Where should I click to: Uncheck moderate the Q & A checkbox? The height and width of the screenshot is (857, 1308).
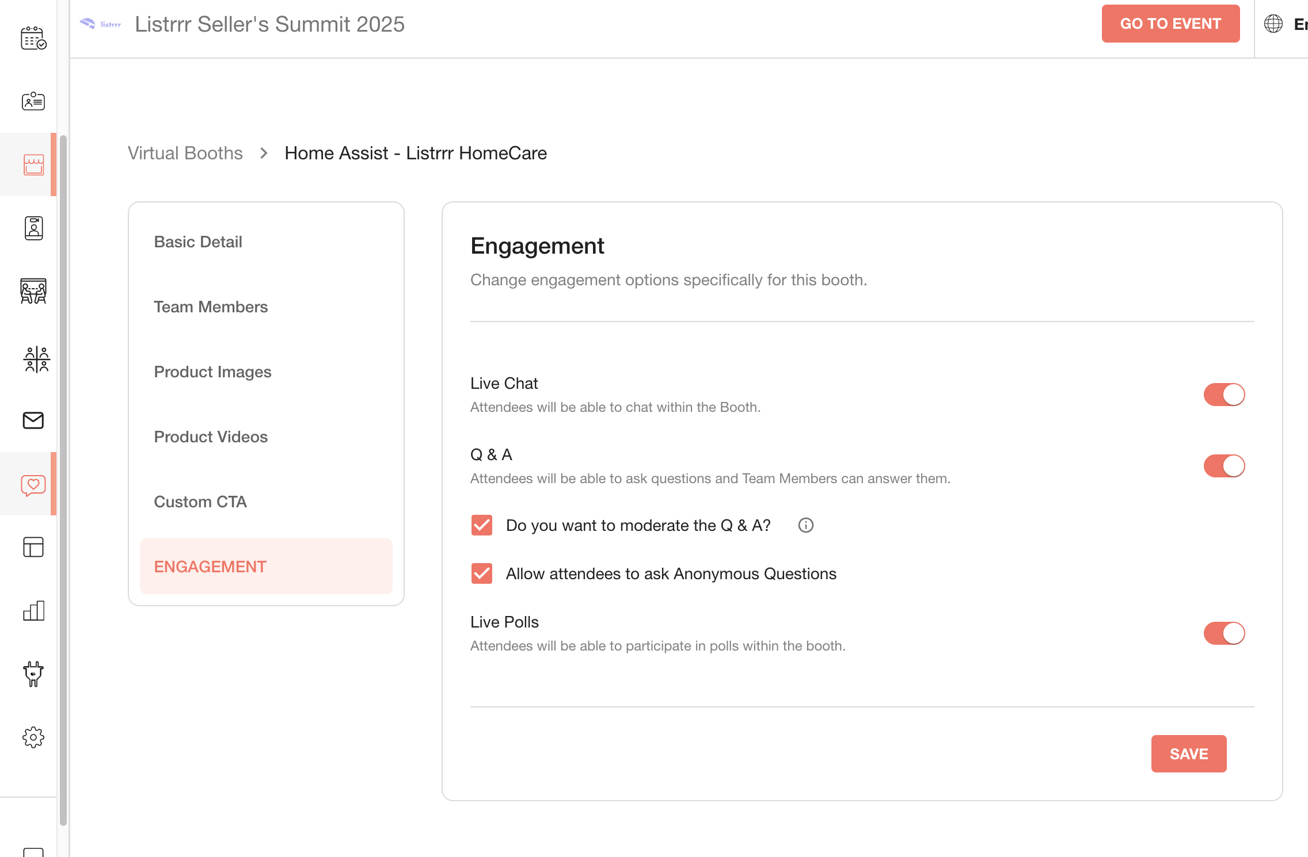click(x=481, y=525)
